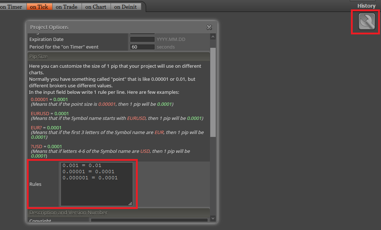Click the Pip Size section header

(x=119, y=57)
